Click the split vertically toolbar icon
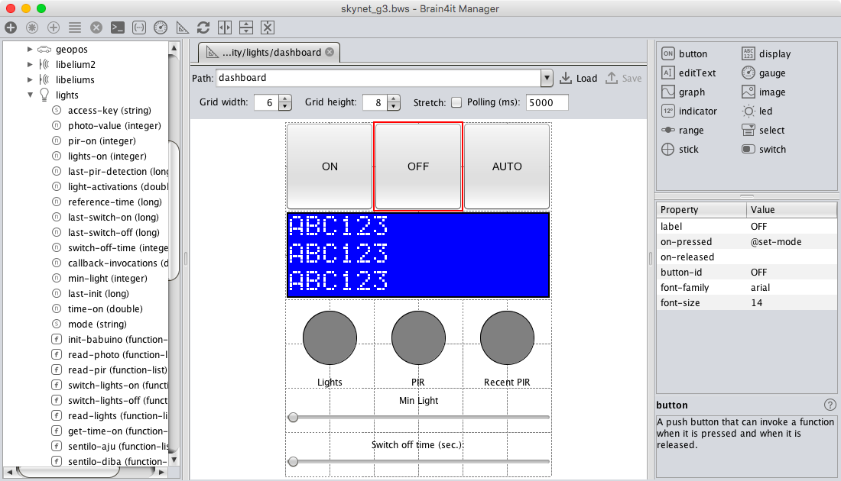The width and height of the screenshot is (841, 481). pos(246,27)
